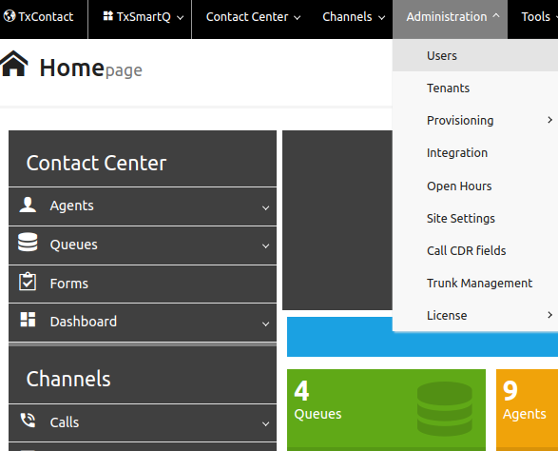This screenshot has height=451, width=558.
Task: Open the green 4 Queues tile
Action: pyautogui.click(x=386, y=410)
